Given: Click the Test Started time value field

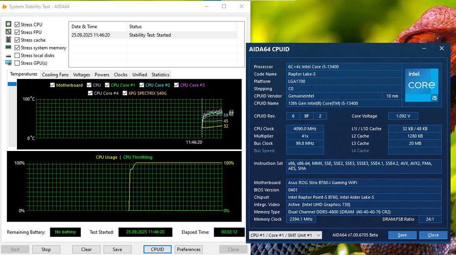Looking at the screenshot, I should click(145, 232).
